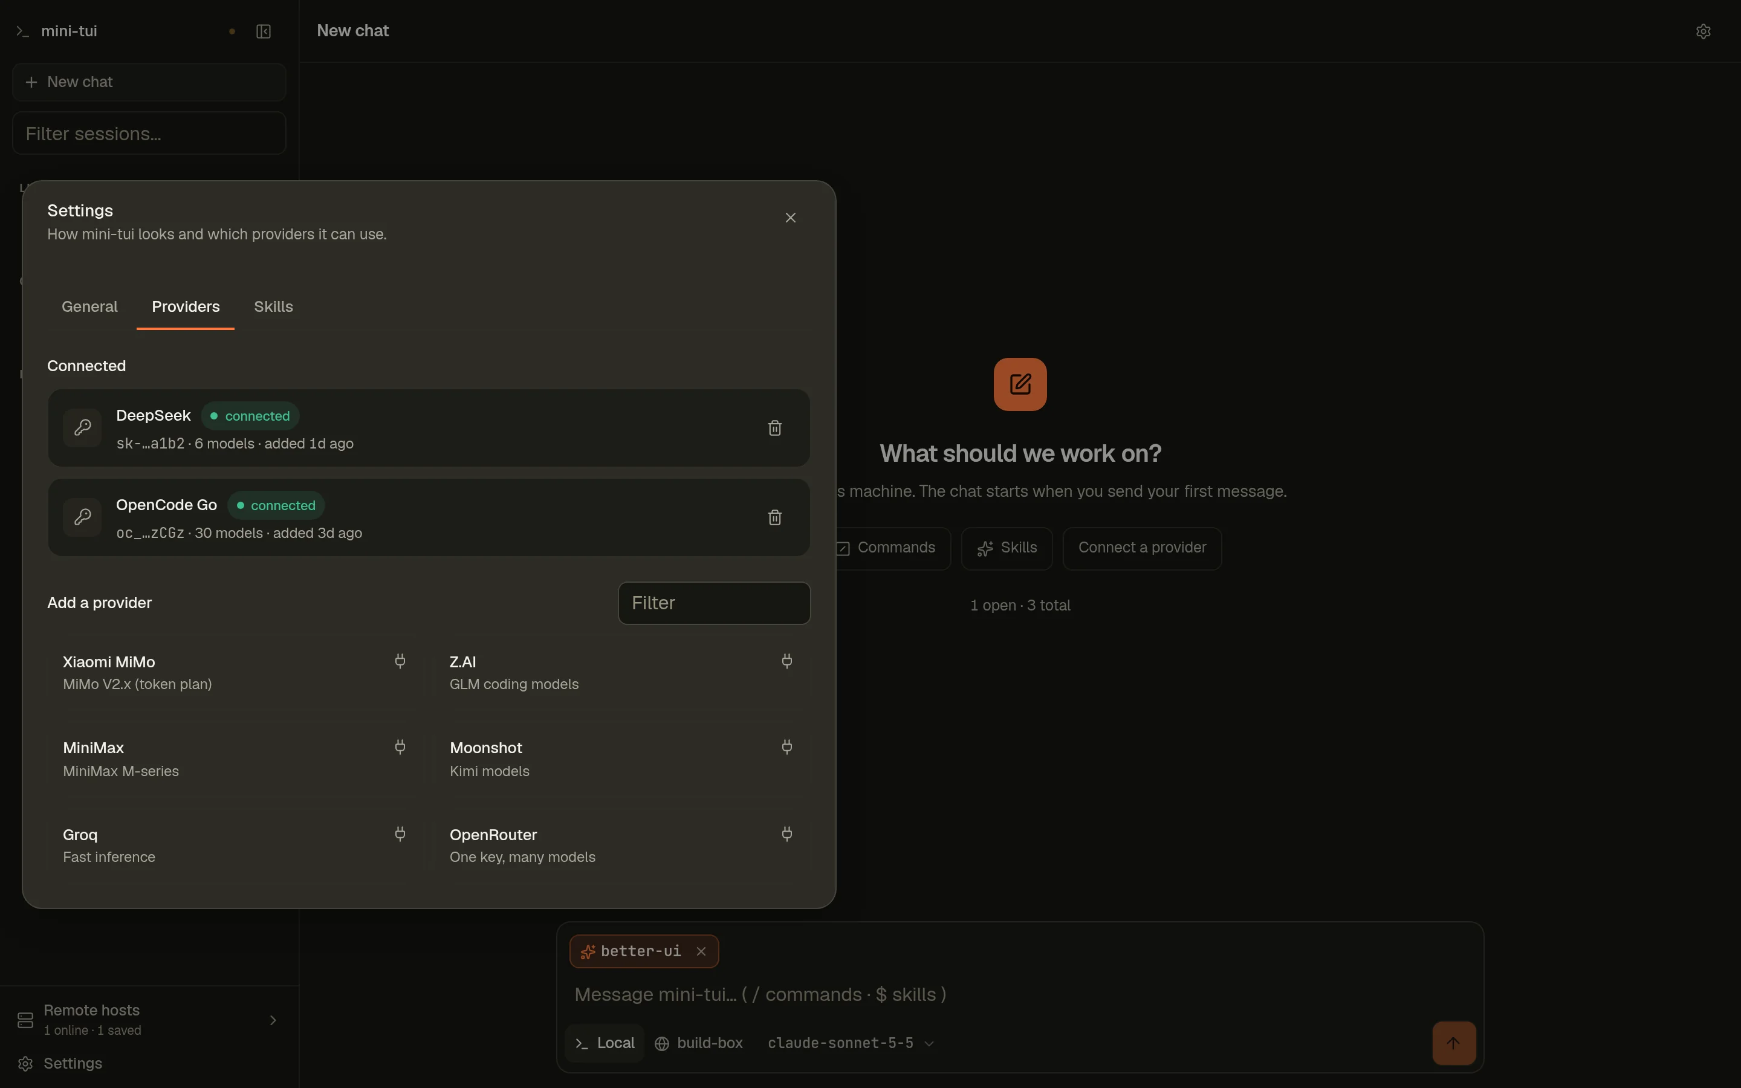Image resolution: width=1741 pixels, height=1088 pixels.
Task: Focus the provider Filter field
Action: (714, 603)
